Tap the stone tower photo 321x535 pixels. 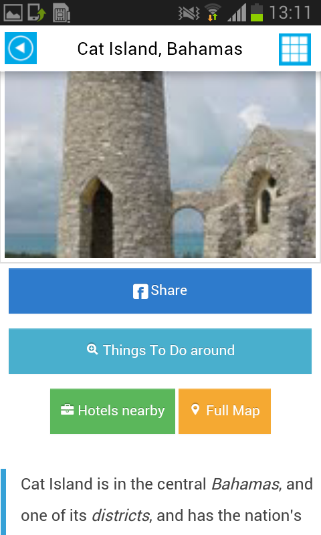coord(160,165)
